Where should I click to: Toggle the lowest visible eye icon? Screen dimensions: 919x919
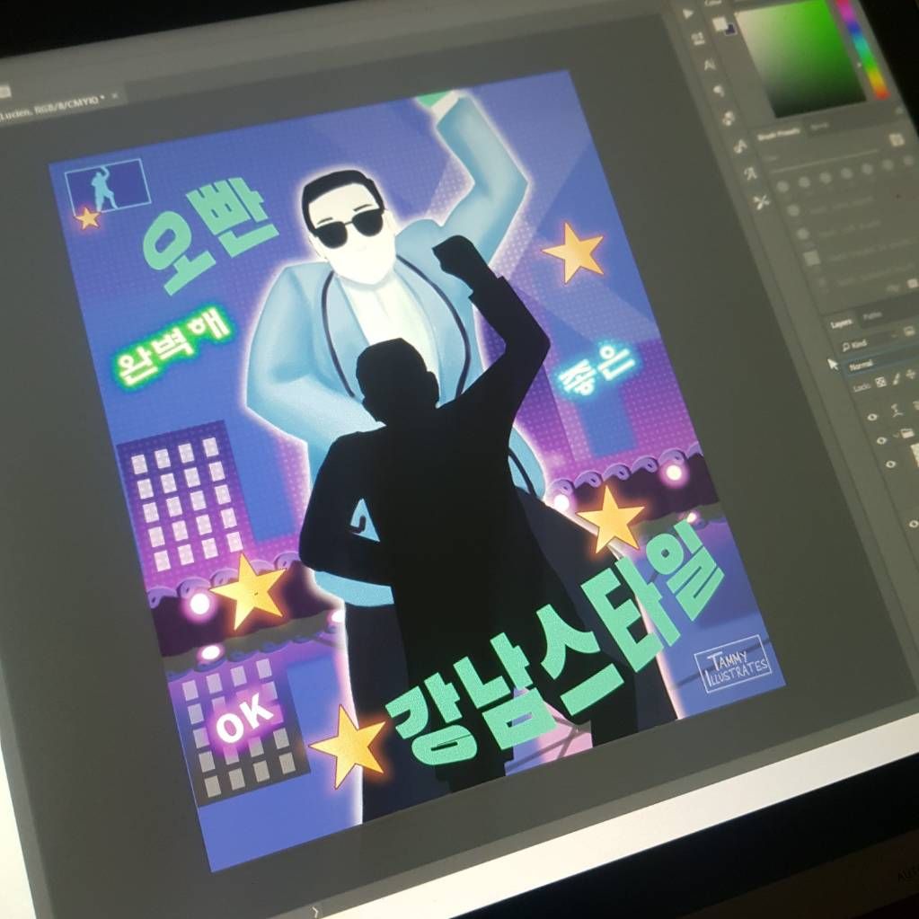click(913, 524)
